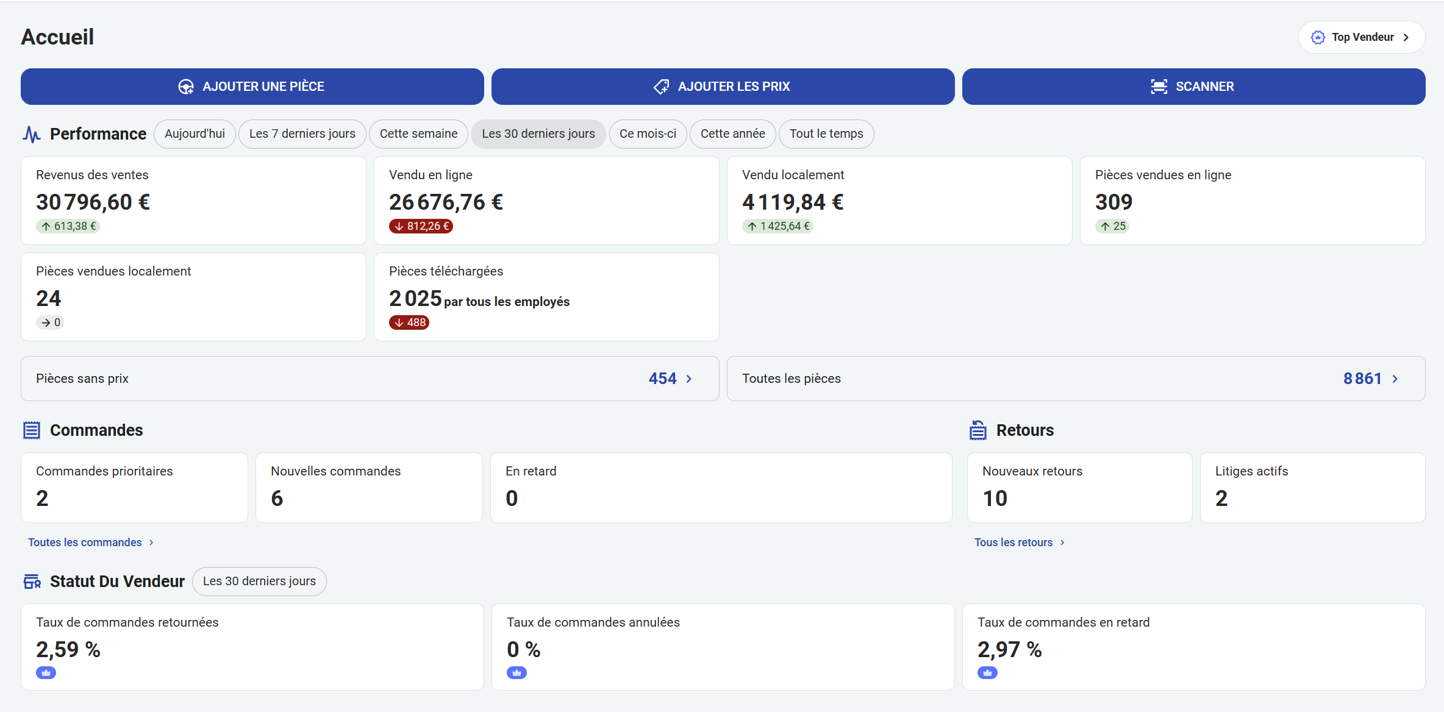Open the En retard orders card
This screenshot has width=1444, height=712.
pos(721,488)
